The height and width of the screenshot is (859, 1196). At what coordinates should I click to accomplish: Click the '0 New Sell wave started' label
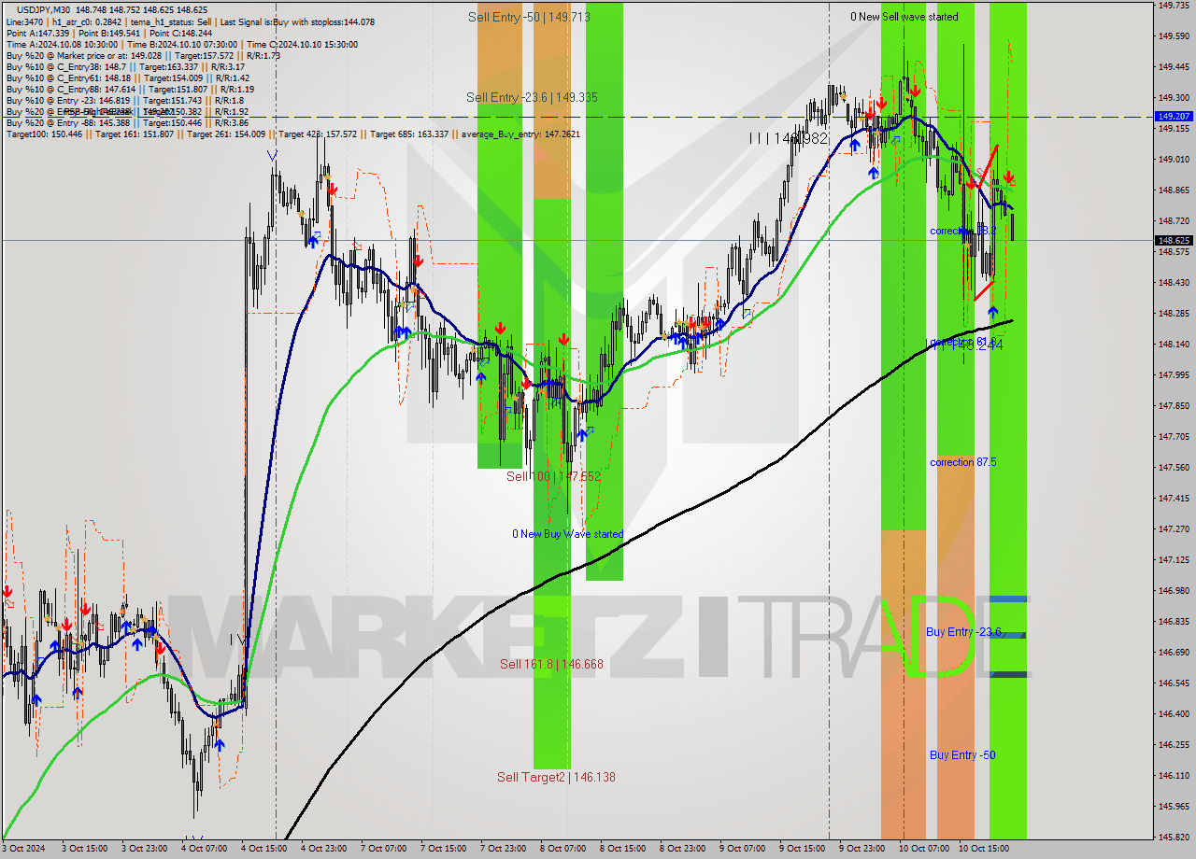[904, 17]
